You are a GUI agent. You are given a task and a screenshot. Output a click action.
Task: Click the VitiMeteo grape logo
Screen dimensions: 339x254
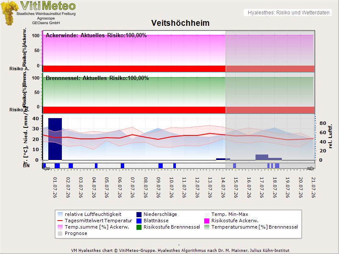point(9,13)
